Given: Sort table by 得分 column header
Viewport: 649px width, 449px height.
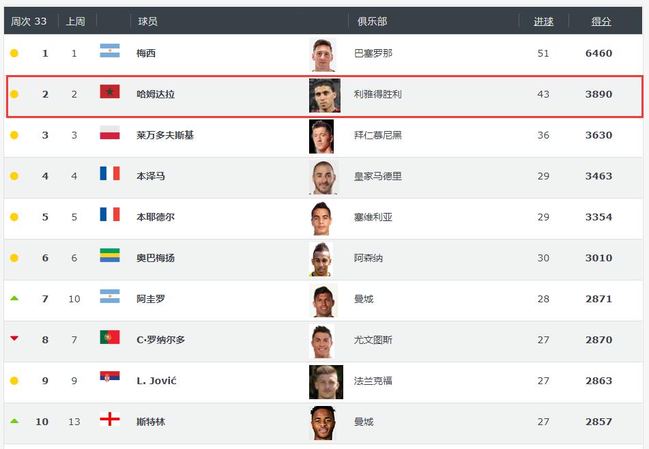Looking at the screenshot, I should [x=601, y=21].
